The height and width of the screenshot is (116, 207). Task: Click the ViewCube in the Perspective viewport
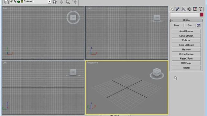(x=157, y=72)
